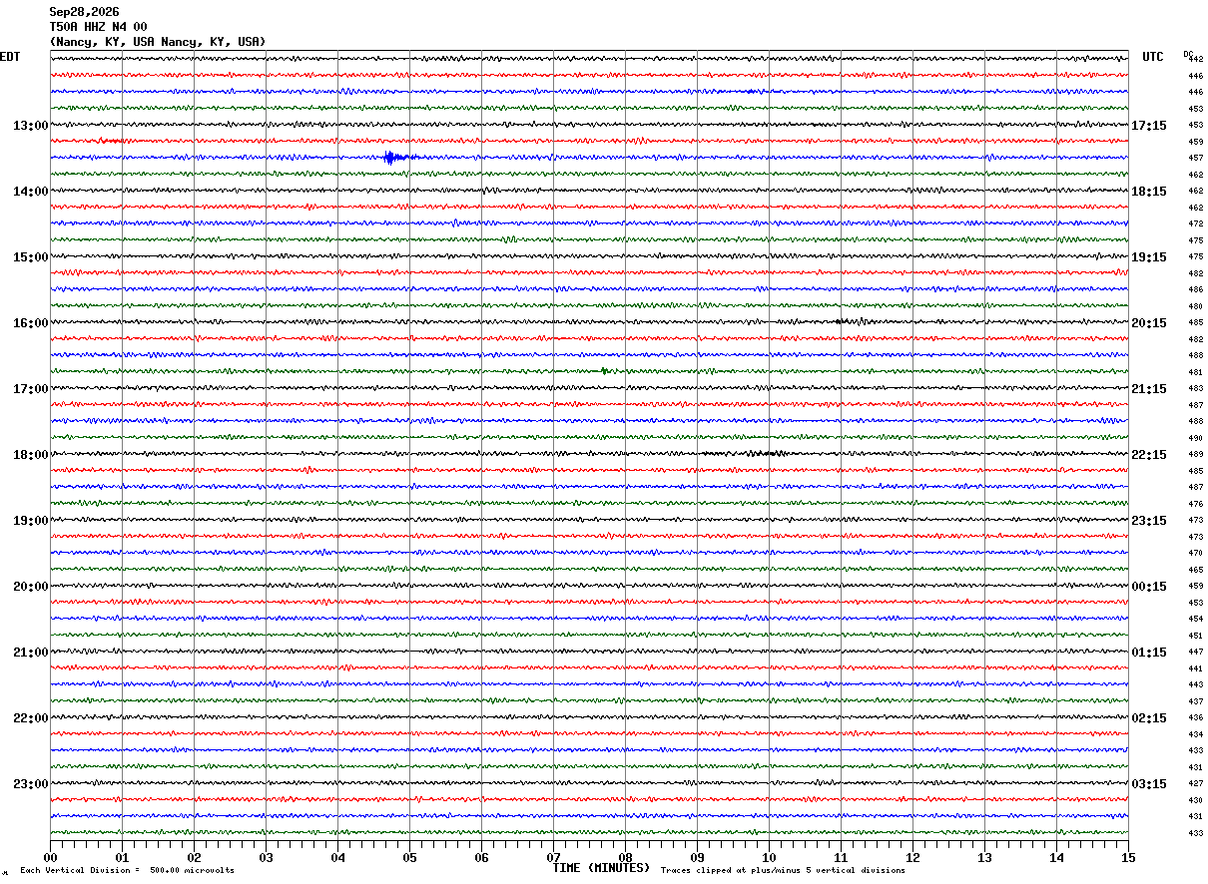This screenshot has width=1208, height=884.
Task: Click the 13:00 EDT time label
Action: [30, 126]
